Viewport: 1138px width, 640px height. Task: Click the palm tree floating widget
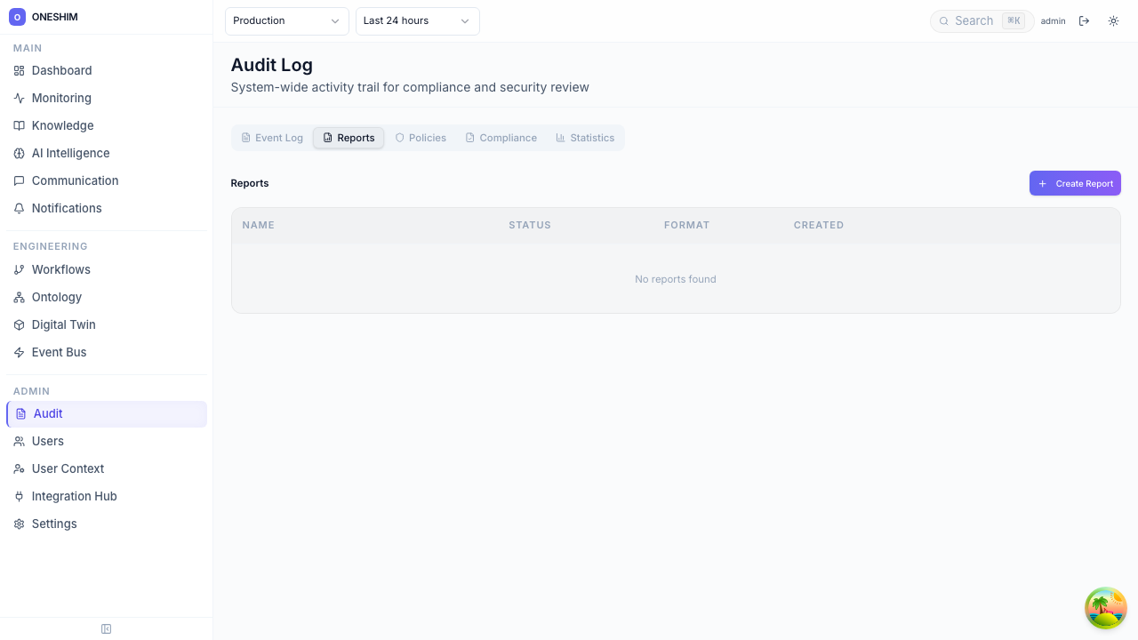(1105, 608)
